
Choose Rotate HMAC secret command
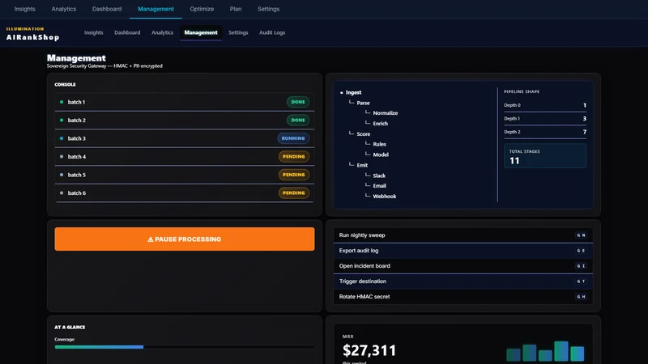pos(463,297)
